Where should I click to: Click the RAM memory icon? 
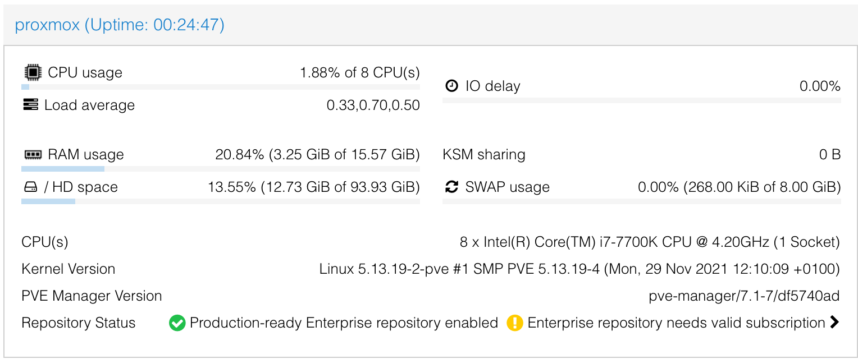pyautogui.click(x=33, y=154)
